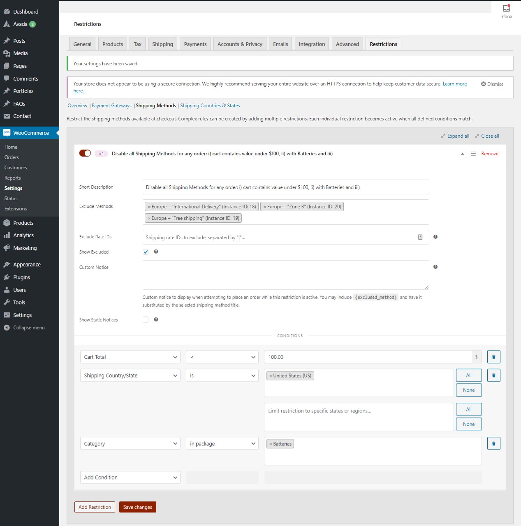Delete the Cart Total condition with trash icon

pos(493,357)
